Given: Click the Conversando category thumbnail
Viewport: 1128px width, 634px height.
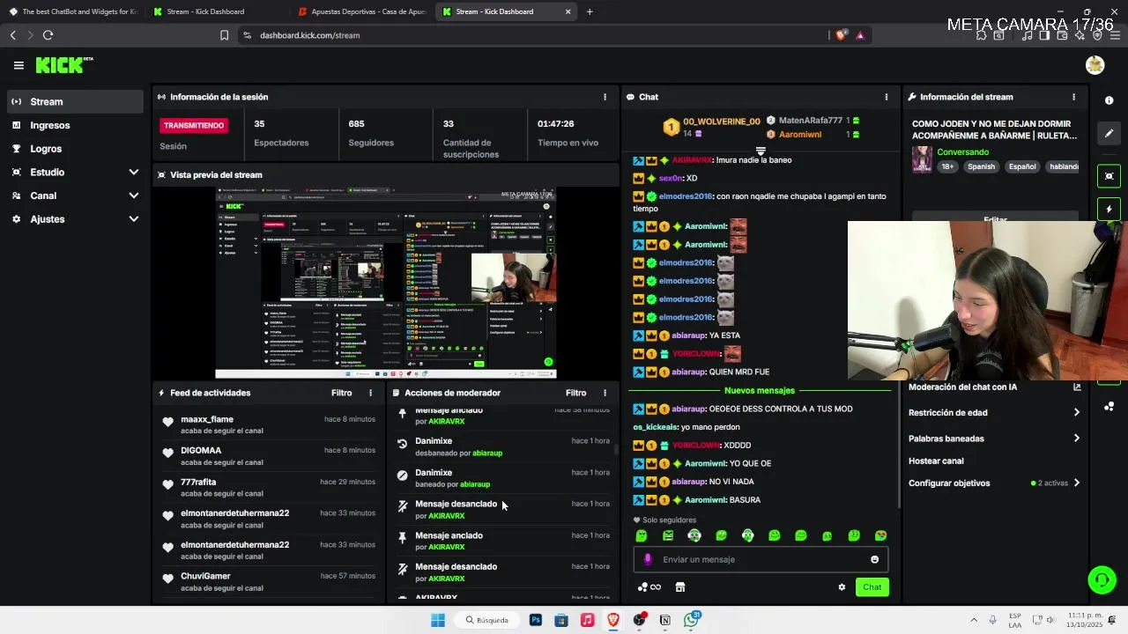Looking at the screenshot, I should (922, 159).
